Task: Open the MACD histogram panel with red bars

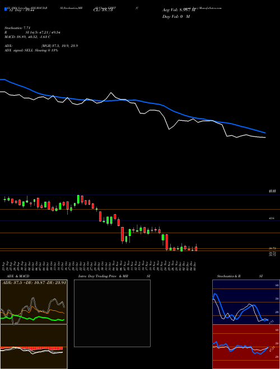Action: coord(34,347)
